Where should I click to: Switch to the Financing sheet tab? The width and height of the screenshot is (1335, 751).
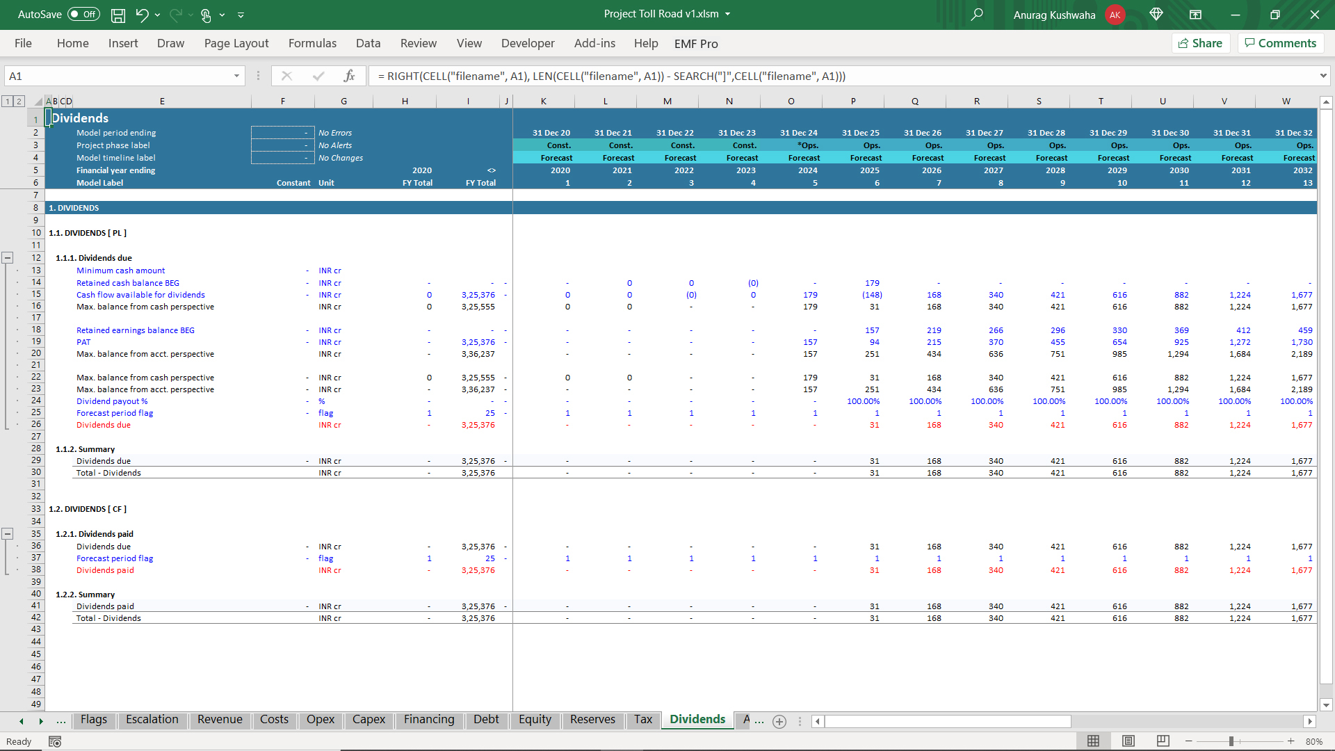coord(428,719)
